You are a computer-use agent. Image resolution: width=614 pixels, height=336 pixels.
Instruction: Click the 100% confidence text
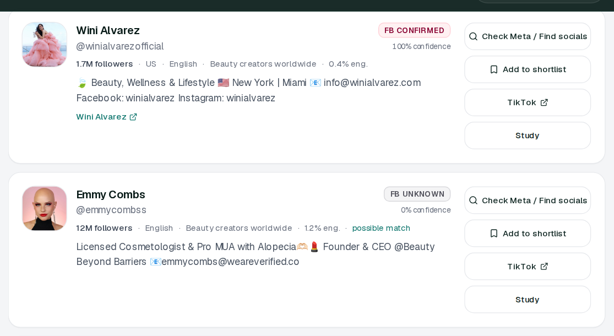click(x=421, y=47)
